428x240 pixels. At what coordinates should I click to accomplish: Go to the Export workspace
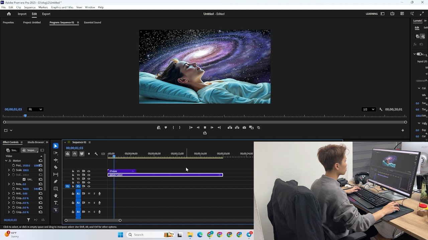(46, 14)
